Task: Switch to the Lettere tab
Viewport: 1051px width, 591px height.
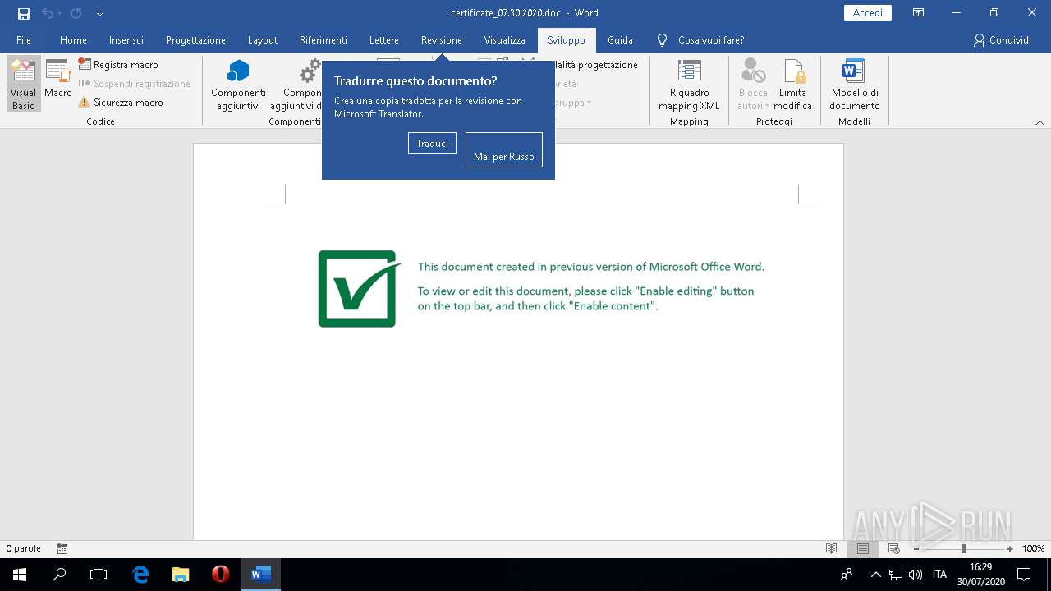Action: [384, 40]
